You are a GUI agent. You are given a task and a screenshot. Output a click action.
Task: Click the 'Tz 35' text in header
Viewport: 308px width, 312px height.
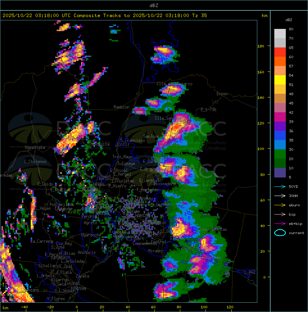click(200, 16)
